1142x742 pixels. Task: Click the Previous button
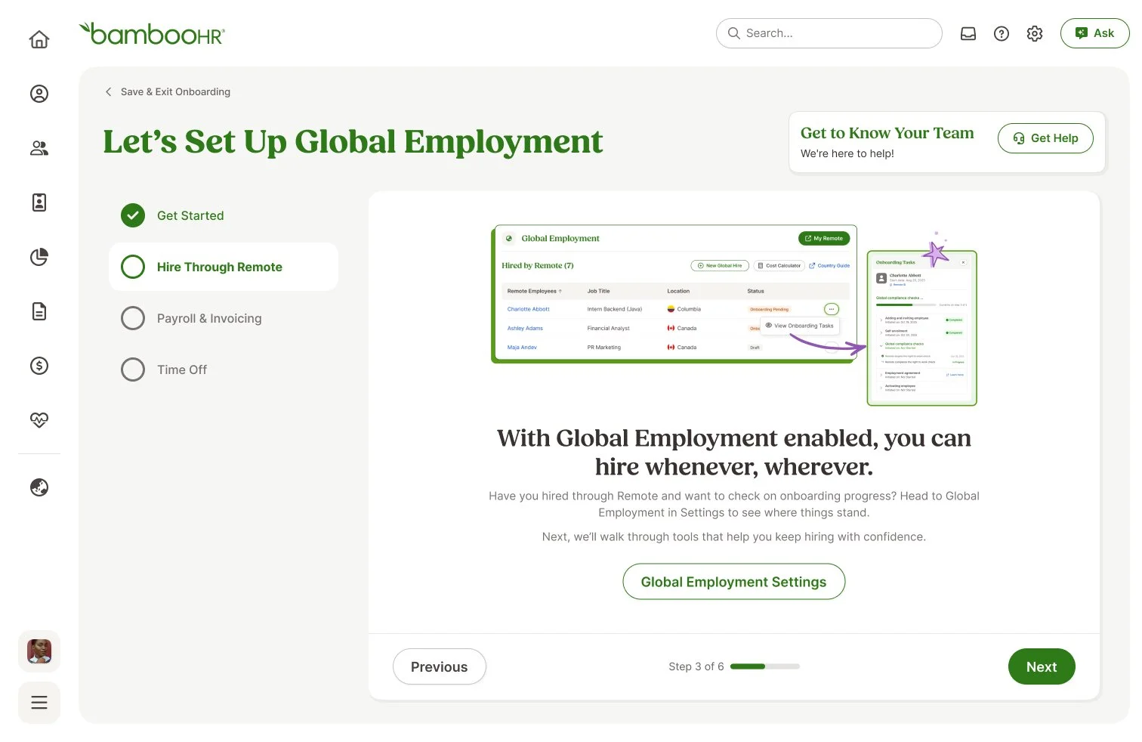point(440,666)
